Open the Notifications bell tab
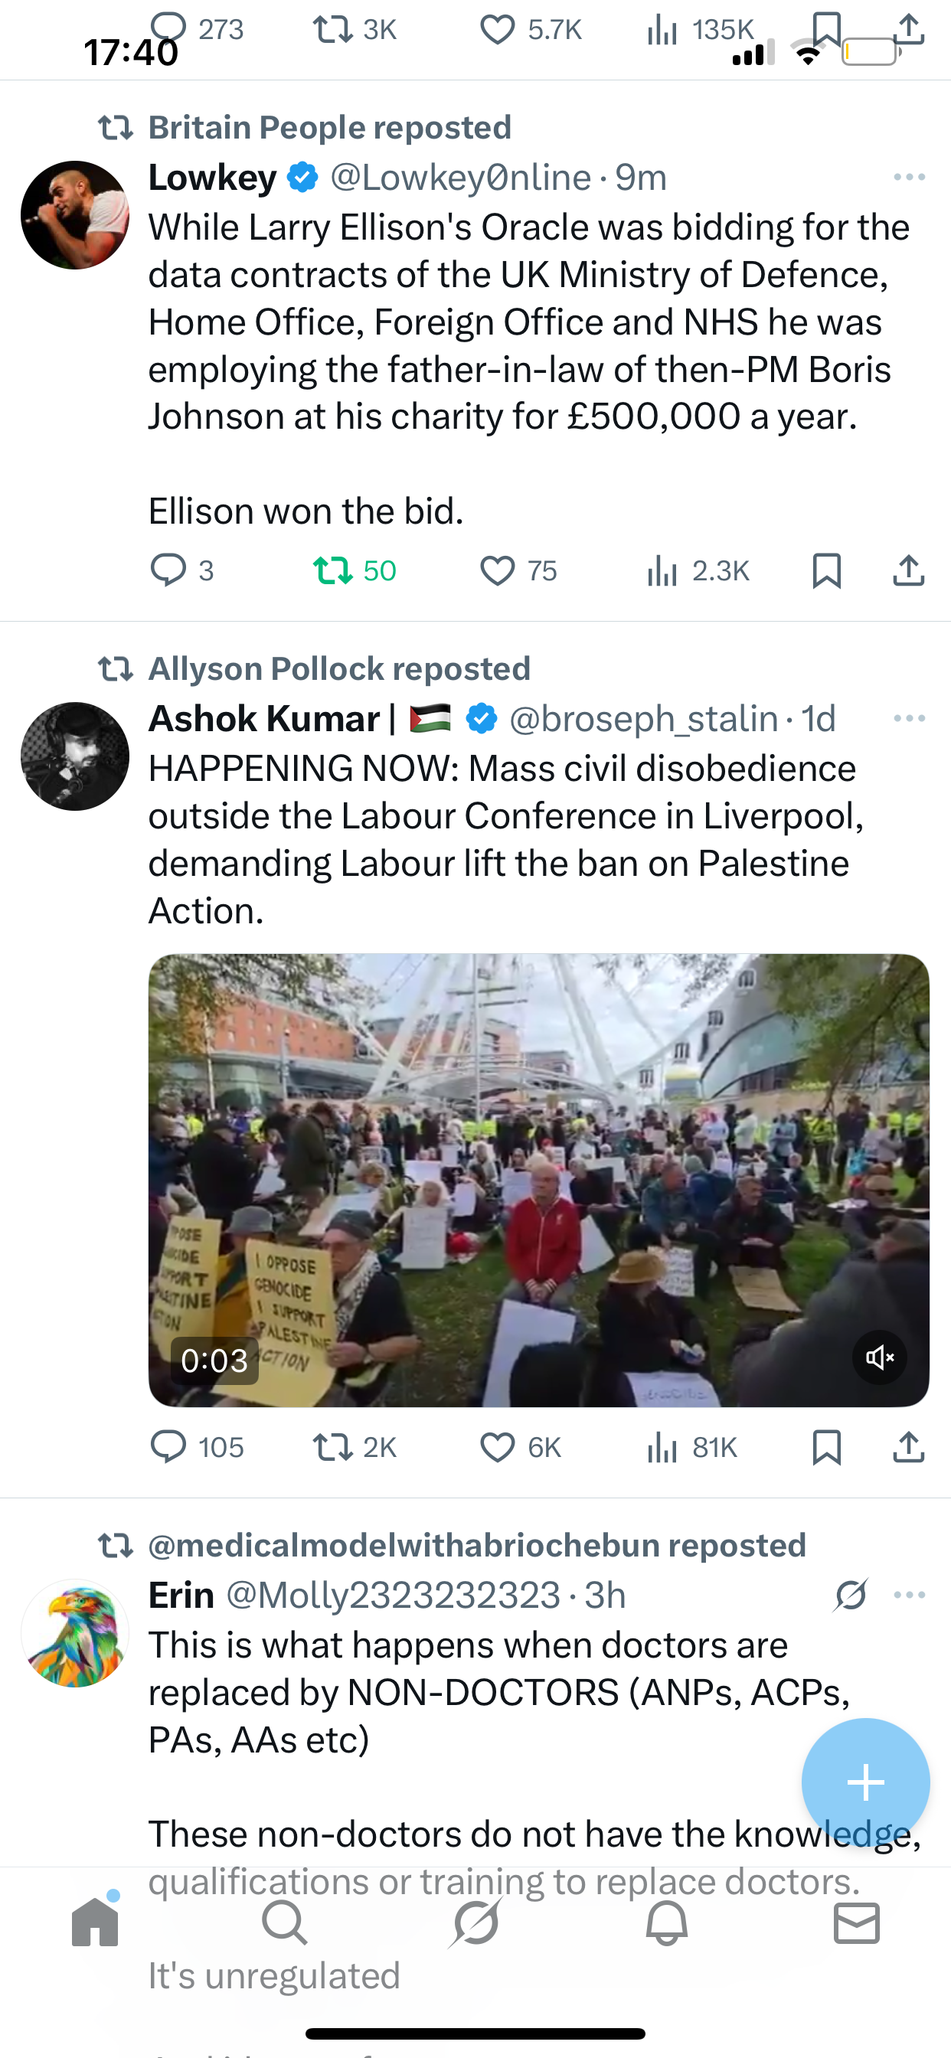This screenshot has height=2058, width=951. coord(666,1923)
